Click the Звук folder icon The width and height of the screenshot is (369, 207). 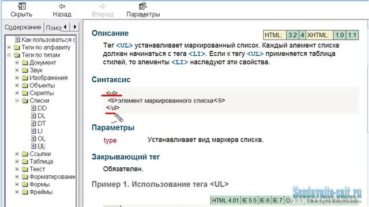pyautogui.click(x=25, y=70)
